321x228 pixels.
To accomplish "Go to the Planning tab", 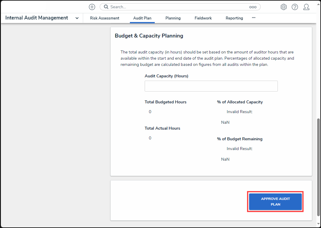I will 173,18.
